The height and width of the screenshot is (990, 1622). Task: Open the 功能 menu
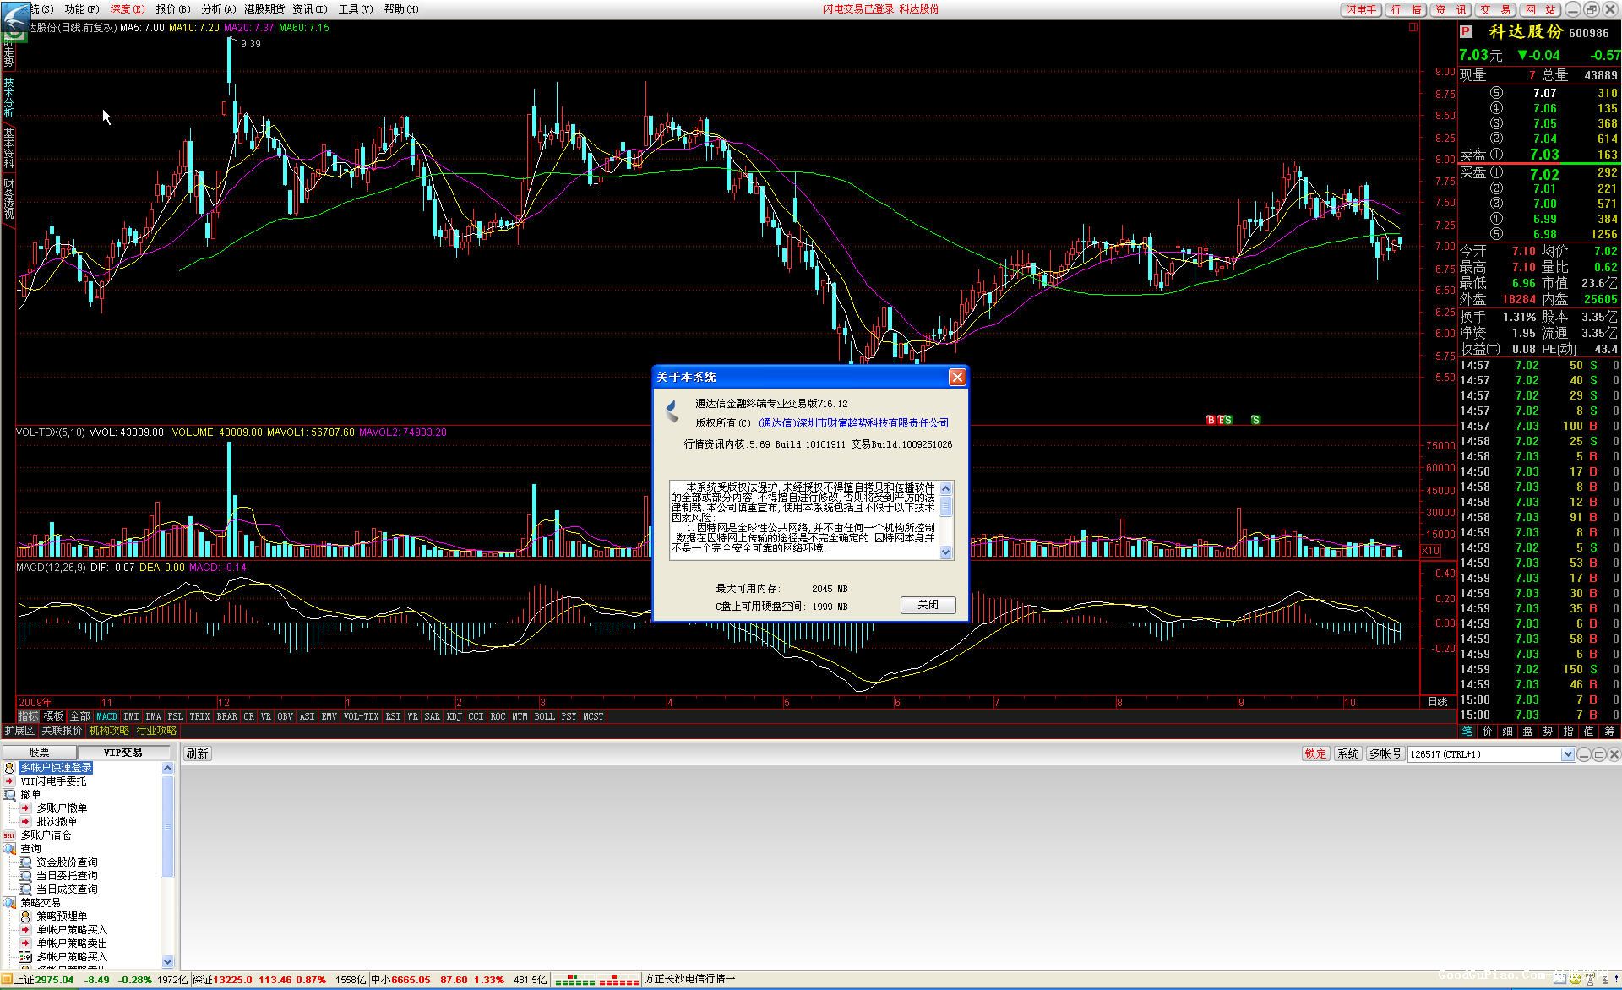81,9
